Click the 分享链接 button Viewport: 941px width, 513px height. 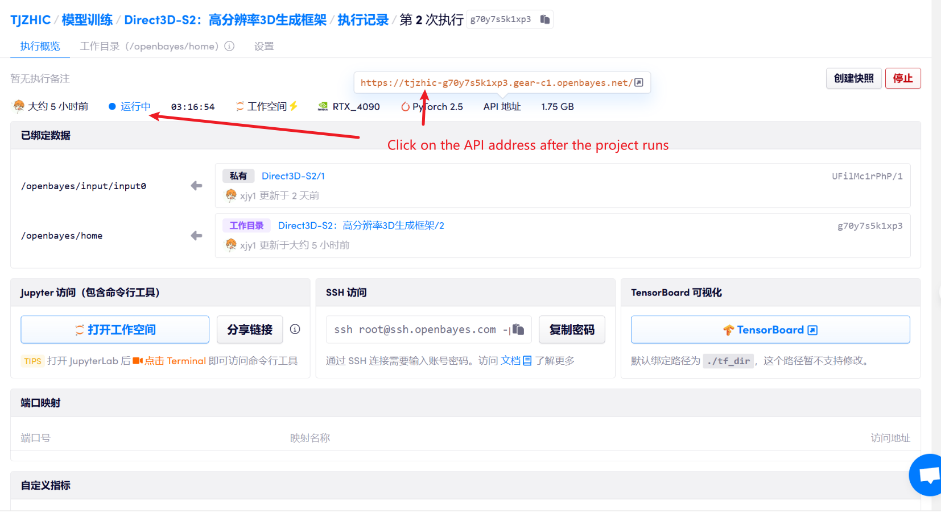coord(250,330)
